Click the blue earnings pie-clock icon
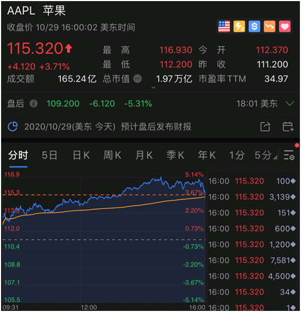301x312 pixels. click(x=13, y=127)
